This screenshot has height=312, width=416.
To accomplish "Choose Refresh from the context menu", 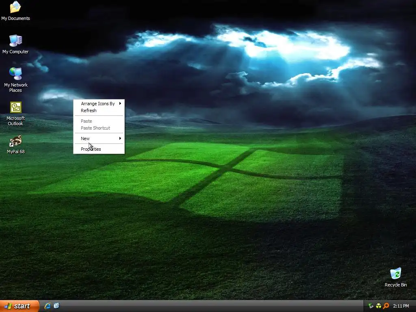I will click(99, 110).
